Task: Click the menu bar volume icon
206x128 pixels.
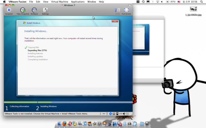Action: click(162, 2)
